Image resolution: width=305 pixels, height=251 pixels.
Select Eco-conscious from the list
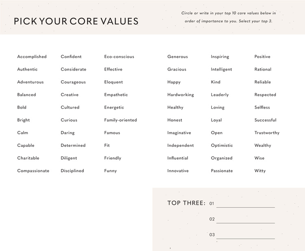(x=119, y=57)
